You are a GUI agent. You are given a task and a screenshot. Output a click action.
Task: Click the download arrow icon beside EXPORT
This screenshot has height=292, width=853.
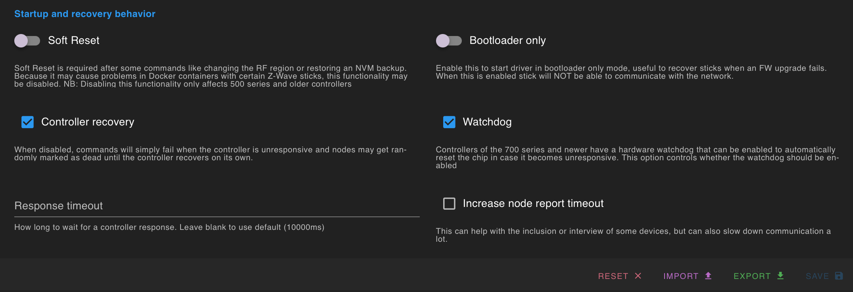click(780, 276)
